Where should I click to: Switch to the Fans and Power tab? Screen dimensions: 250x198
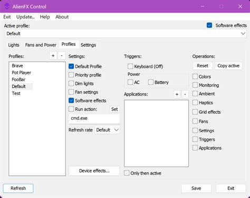click(41, 45)
